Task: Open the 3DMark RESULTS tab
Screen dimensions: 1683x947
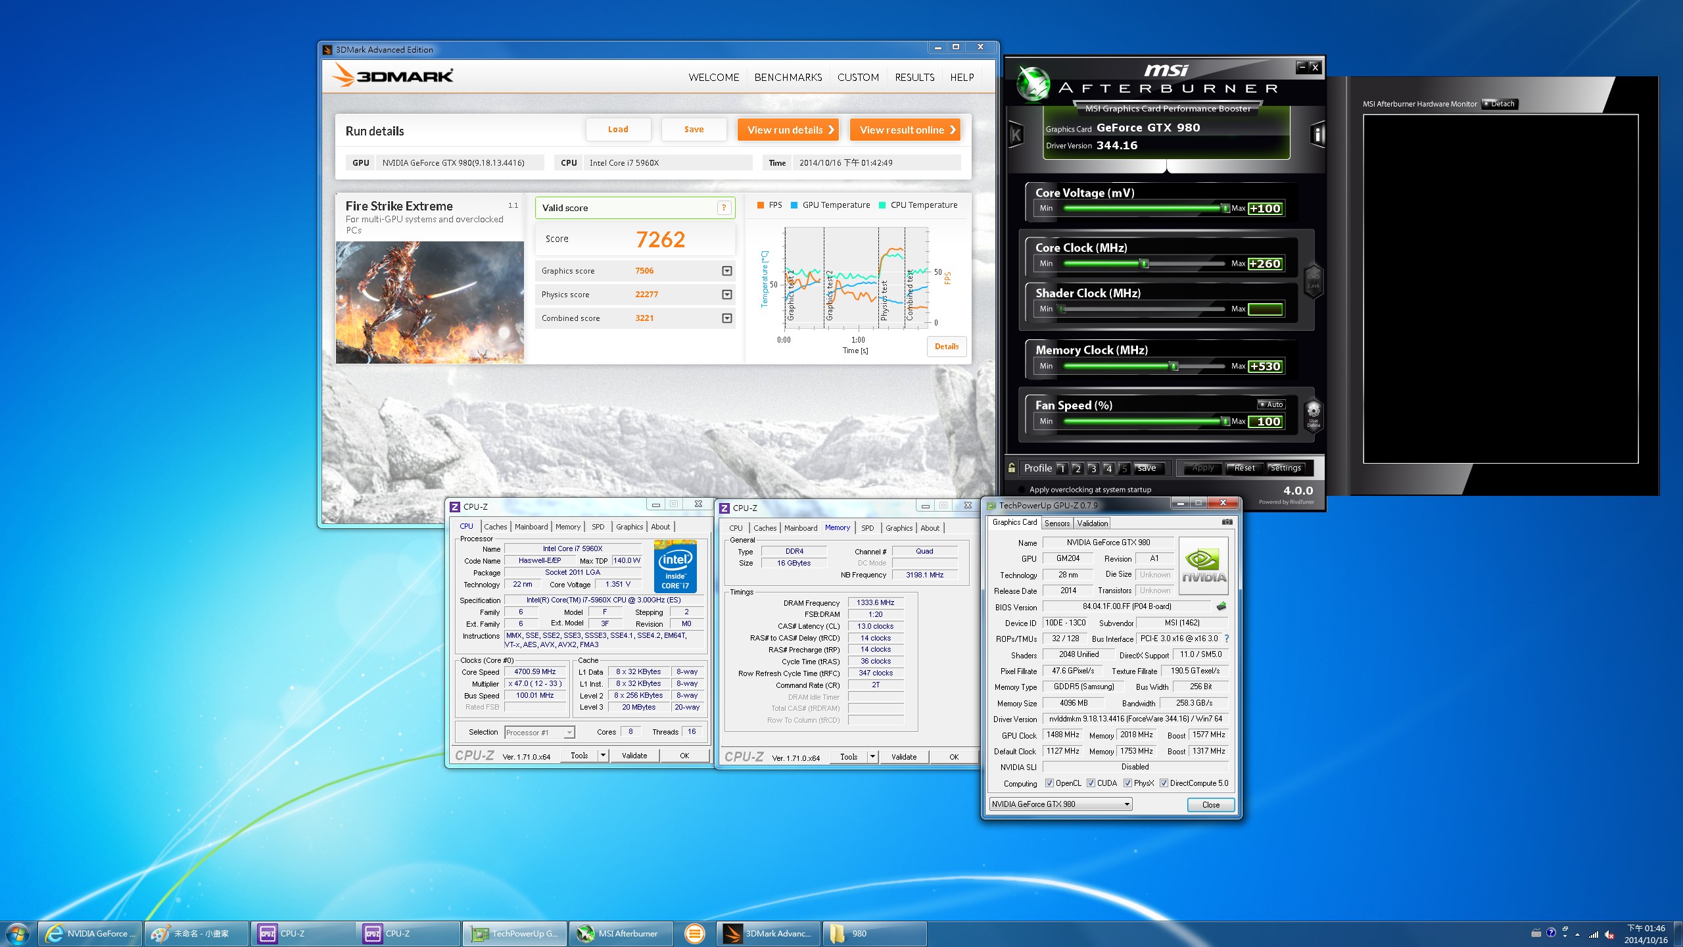Action: [914, 78]
